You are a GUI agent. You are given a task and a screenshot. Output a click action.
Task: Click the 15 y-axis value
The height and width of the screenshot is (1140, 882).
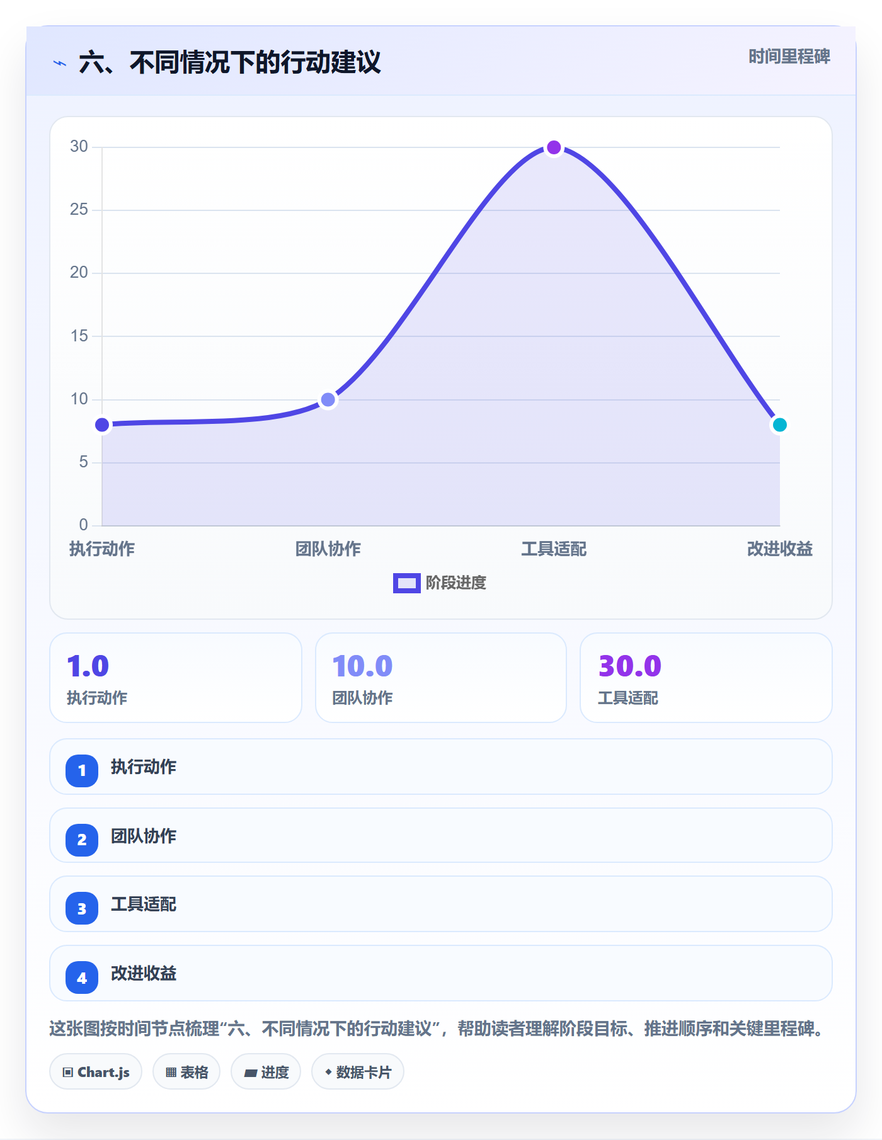79,336
